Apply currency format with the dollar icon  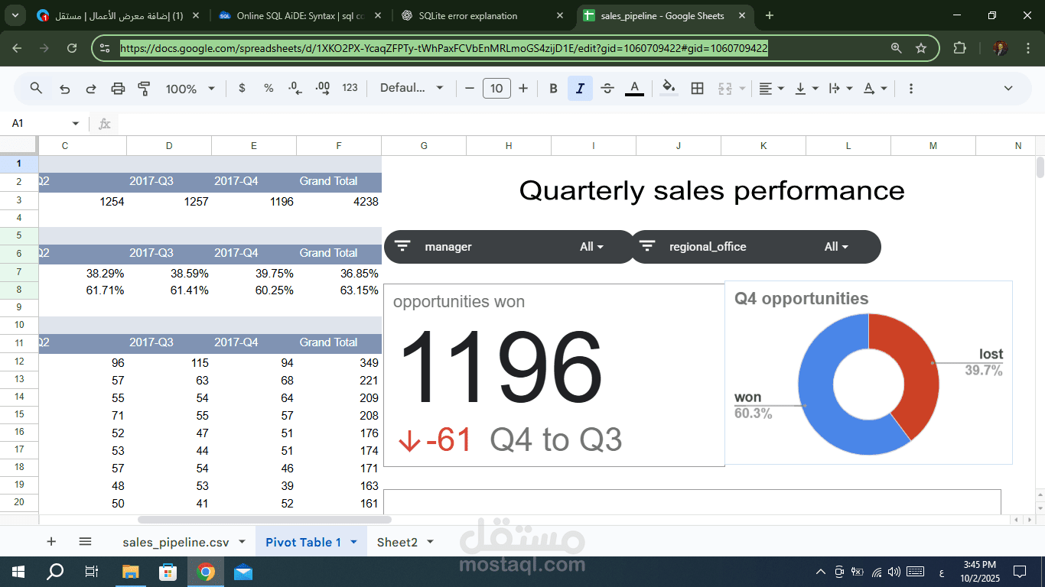242,88
